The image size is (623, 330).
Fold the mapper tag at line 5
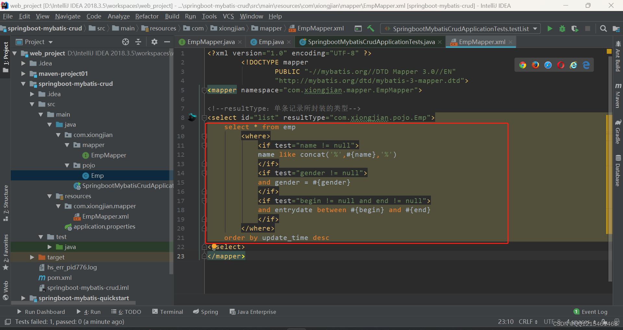(x=204, y=90)
